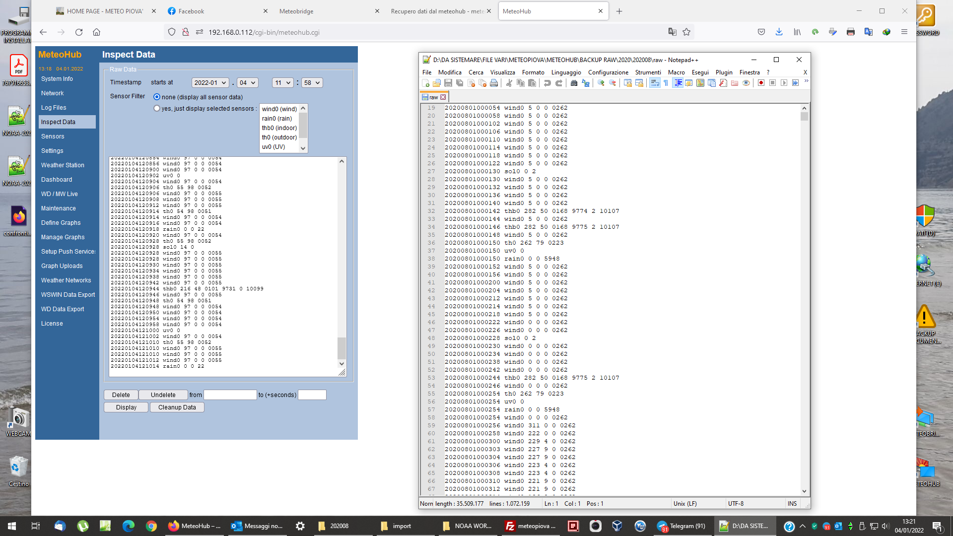Viewport: 953px width, 536px height.
Task: Open Firefox Downloads panel arrow icon
Action: [779, 32]
